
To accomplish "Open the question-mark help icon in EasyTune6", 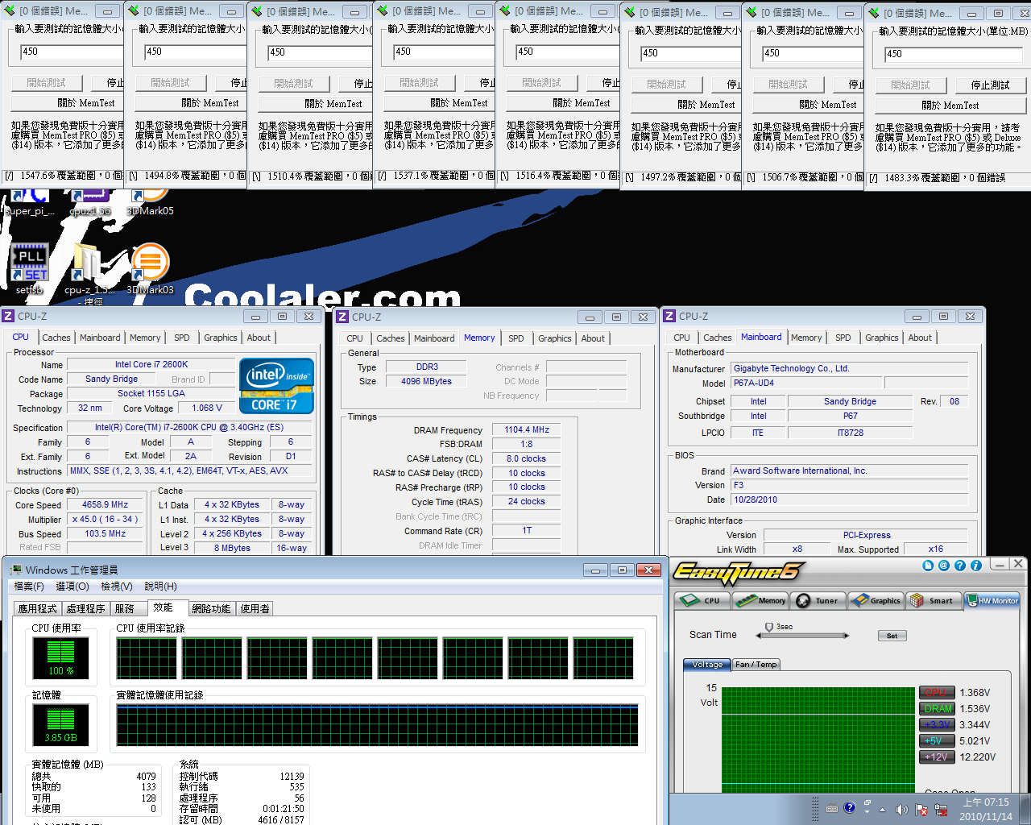I will pyautogui.click(x=960, y=566).
